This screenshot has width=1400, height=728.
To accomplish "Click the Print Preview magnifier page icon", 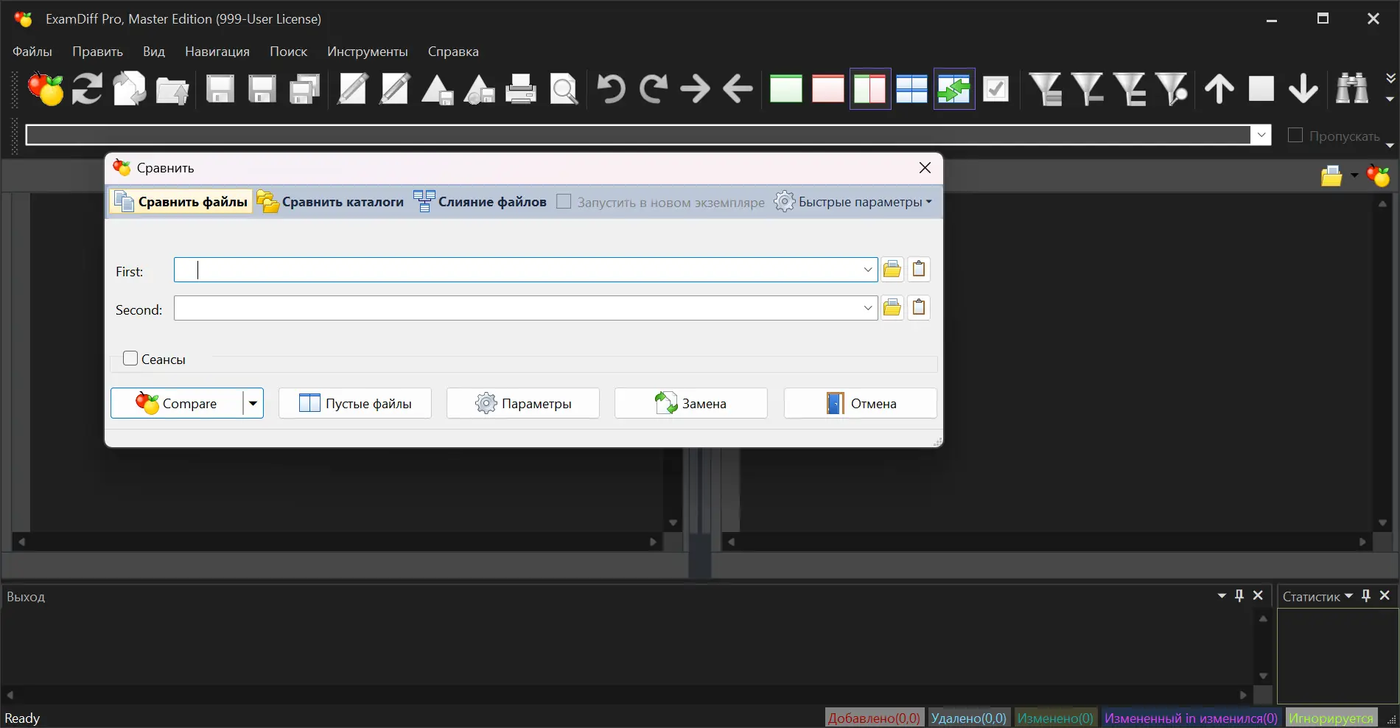I will coord(564,89).
